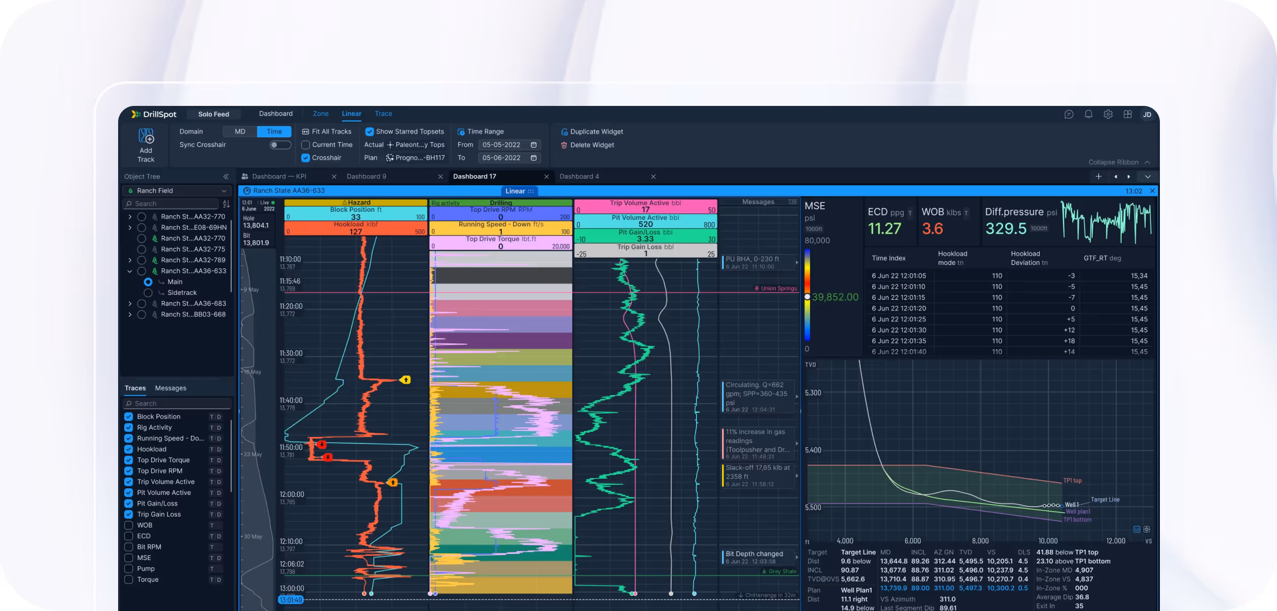The width and height of the screenshot is (1277, 611).
Task: Uncheck the Block Position trace
Action: point(129,417)
